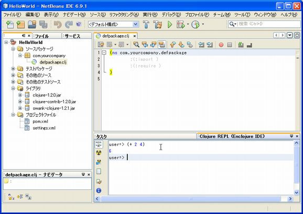Click the Last Edit icon in editor toolbar
Viewport: 303px width, 214px height.
101,44
